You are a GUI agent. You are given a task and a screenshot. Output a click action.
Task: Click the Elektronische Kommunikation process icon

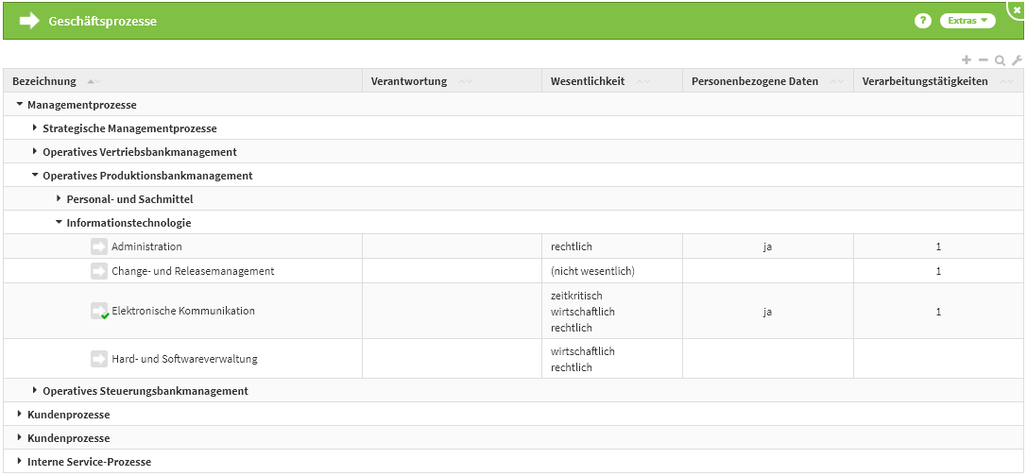(x=99, y=311)
